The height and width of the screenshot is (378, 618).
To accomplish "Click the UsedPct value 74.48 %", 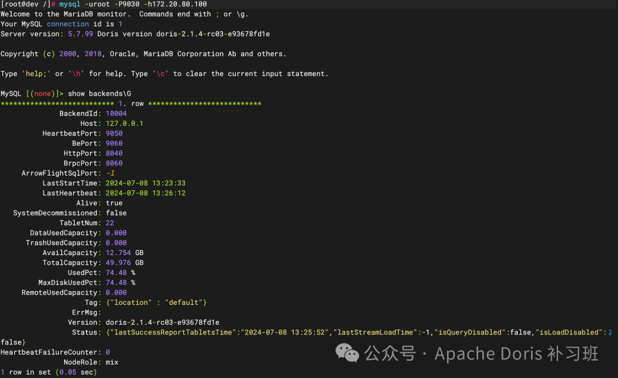I will (x=121, y=272).
